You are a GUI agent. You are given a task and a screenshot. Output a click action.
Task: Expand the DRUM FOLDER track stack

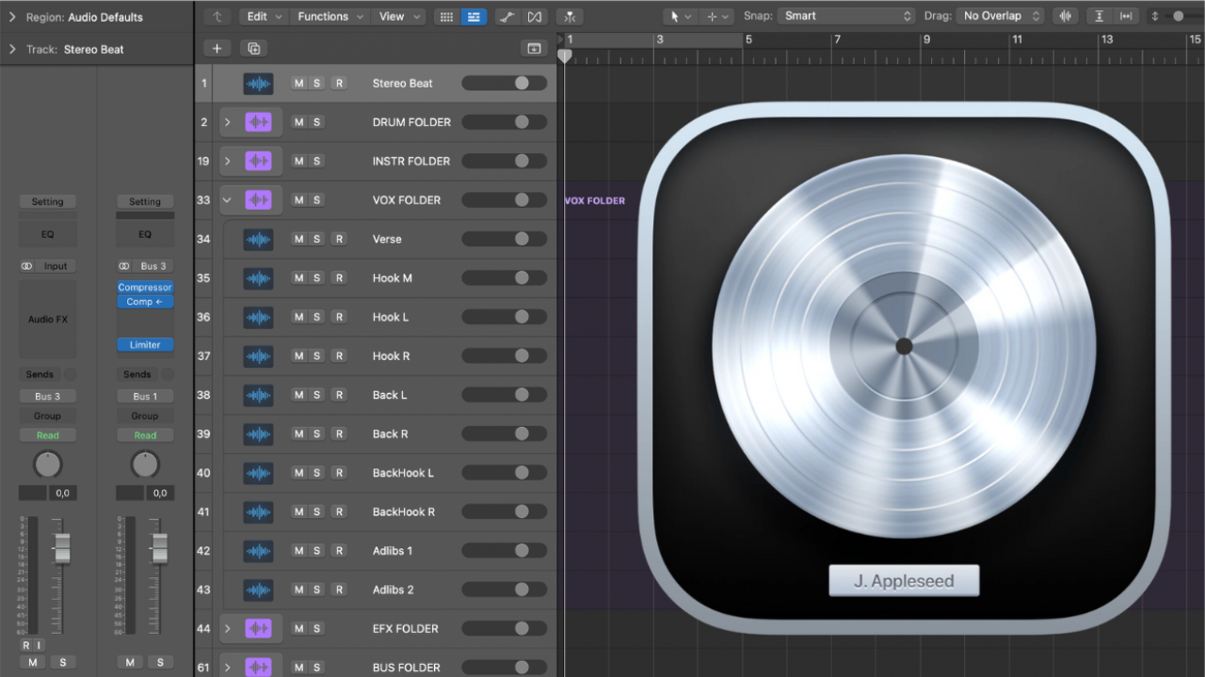click(227, 122)
